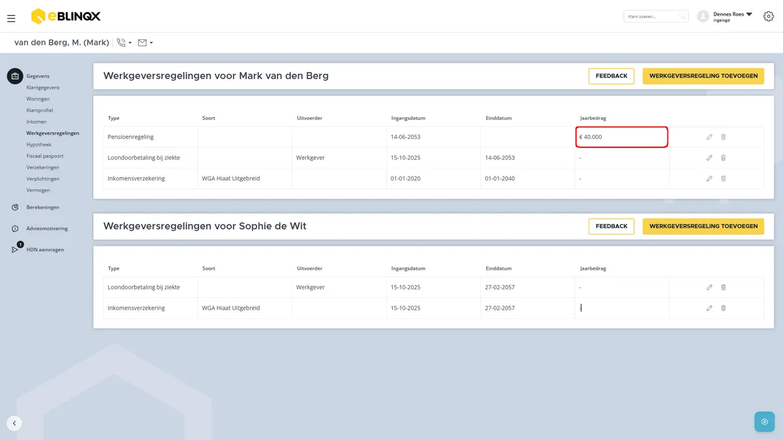This screenshot has width=783, height=440.
Task: Open the hamburger main menu
Action: click(11, 18)
